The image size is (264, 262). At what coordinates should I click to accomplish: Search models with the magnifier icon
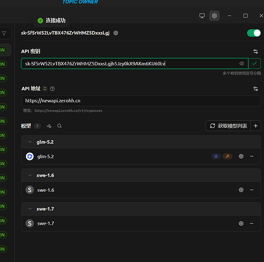(x=59, y=126)
